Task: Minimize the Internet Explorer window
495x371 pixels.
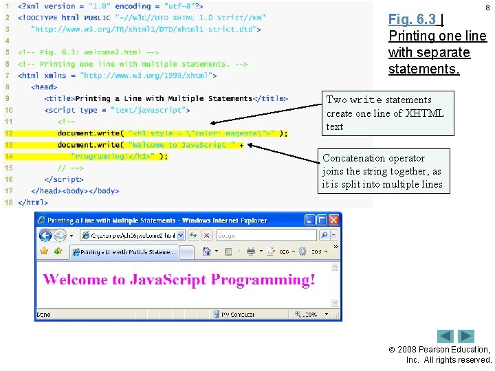Action: [x=309, y=220]
